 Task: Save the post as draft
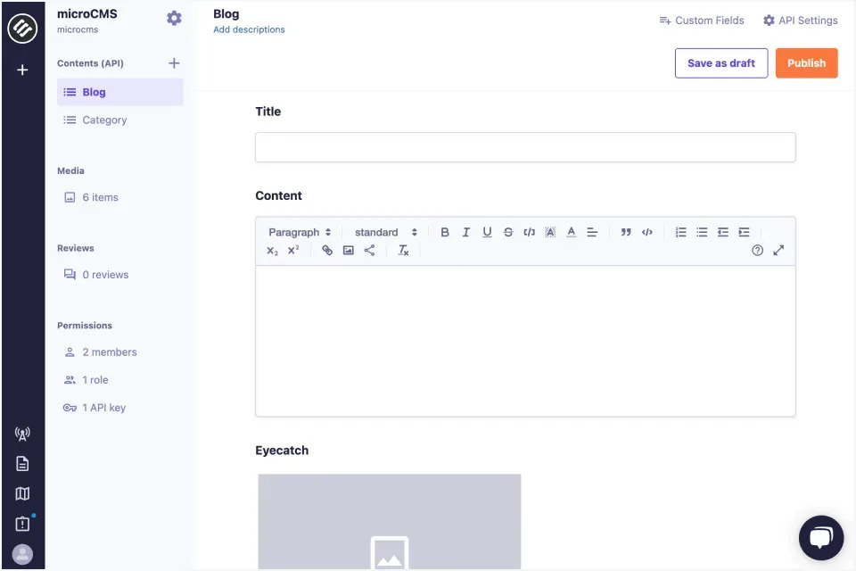click(720, 62)
